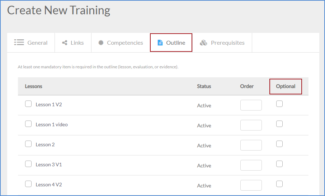Focus the Order box for Lesson 2

[251, 145]
